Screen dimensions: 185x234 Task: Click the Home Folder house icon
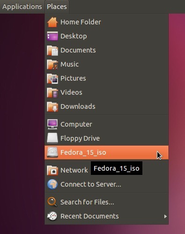coord(52,22)
